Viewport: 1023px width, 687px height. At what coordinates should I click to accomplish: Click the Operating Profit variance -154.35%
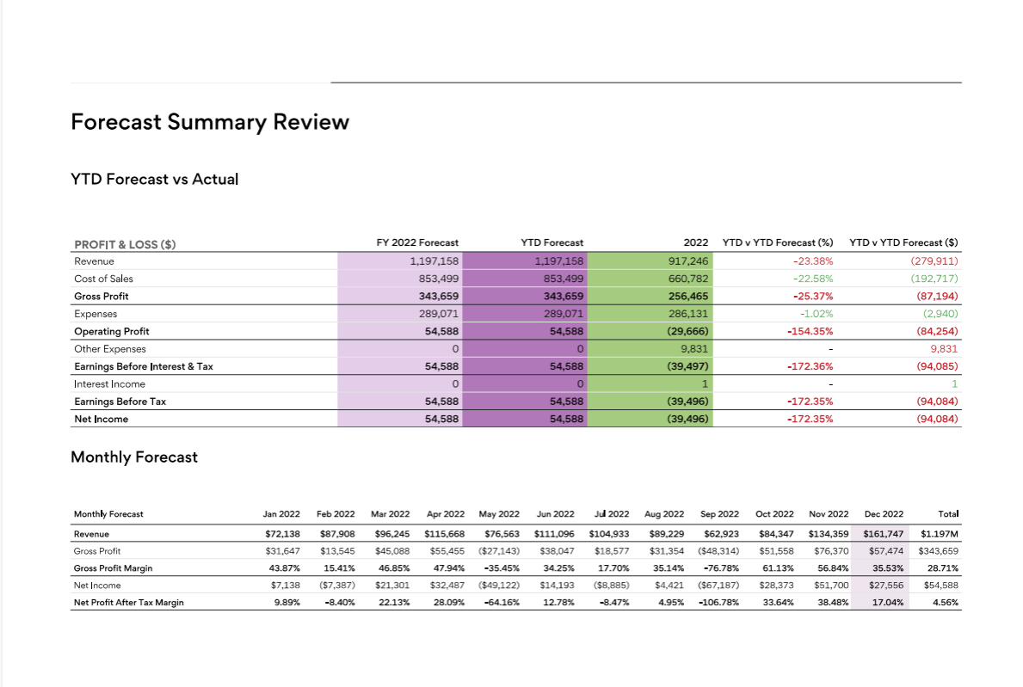coord(810,331)
